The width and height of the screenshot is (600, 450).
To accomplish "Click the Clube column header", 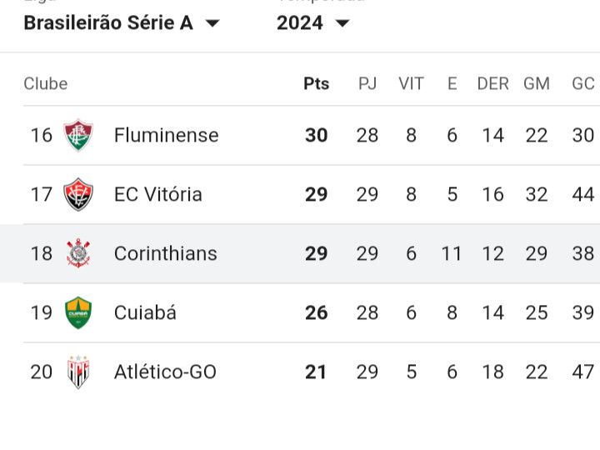I will (x=46, y=83).
